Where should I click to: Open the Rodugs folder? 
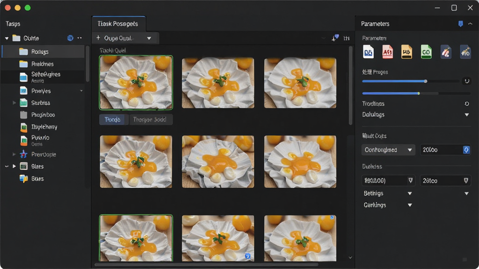[x=43, y=51]
